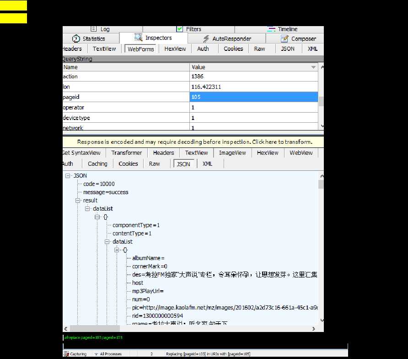Screen dimensions: 408x359
Task: Click the Timeline icon
Action: (x=271, y=29)
